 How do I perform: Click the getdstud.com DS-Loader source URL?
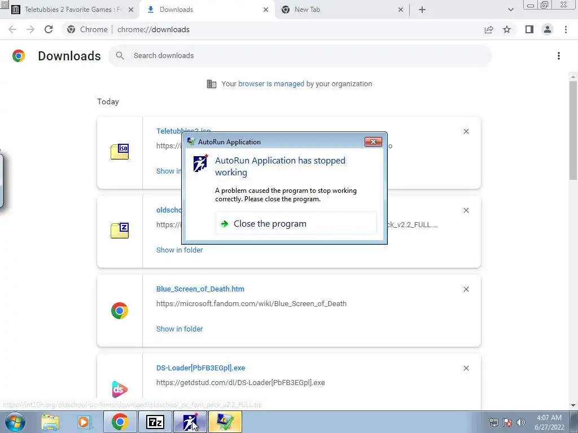240,383
